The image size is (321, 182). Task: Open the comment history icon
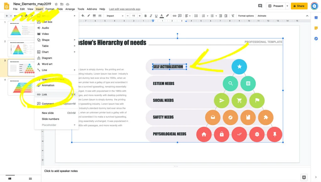pos(260,6)
